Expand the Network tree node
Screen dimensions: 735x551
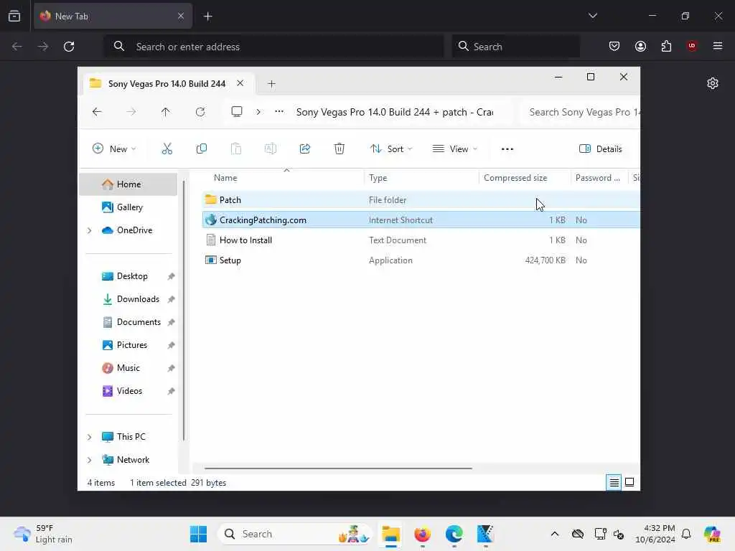[x=90, y=460]
